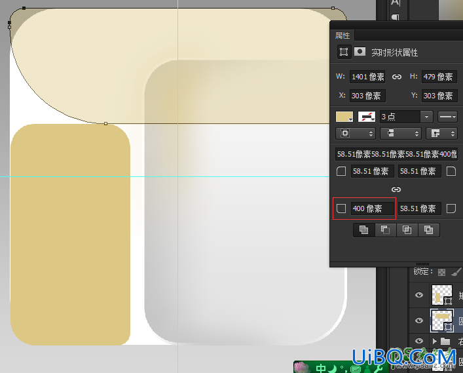
Task: Click the live shape properties icon
Action: pos(344,52)
